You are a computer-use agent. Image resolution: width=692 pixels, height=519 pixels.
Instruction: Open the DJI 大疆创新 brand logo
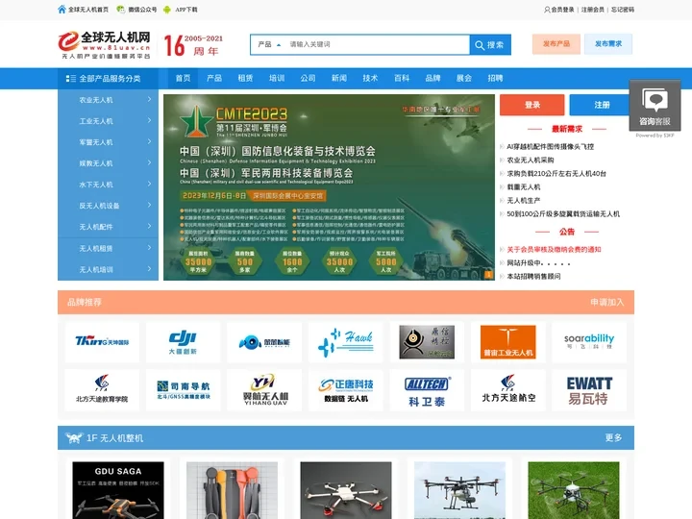[183, 341]
